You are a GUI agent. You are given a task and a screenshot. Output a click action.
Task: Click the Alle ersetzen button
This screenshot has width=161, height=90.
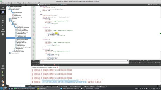tap(151, 63)
